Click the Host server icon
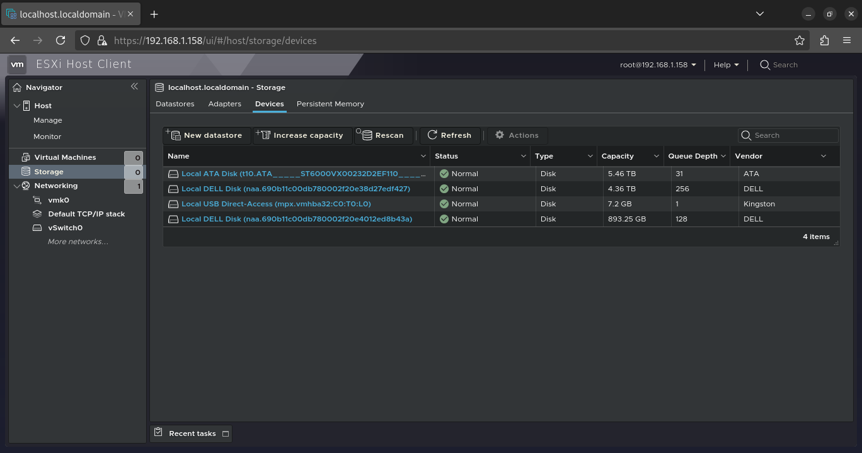Viewport: 862px width, 453px height. [x=26, y=106]
